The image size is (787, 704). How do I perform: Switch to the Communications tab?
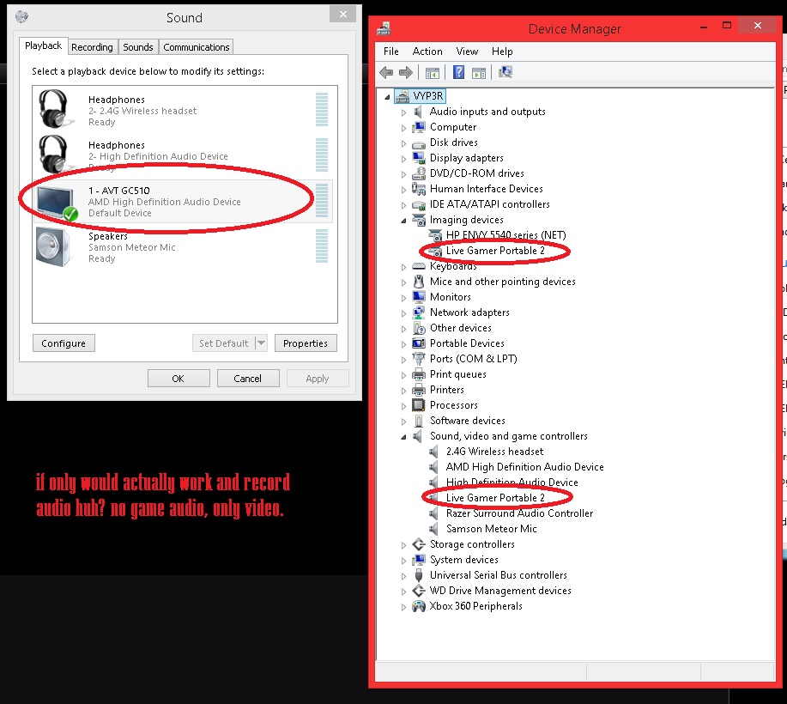[197, 47]
